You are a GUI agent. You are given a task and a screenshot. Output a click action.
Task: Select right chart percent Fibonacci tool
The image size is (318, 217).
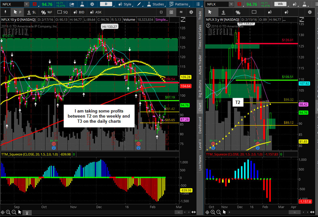(238, 12)
